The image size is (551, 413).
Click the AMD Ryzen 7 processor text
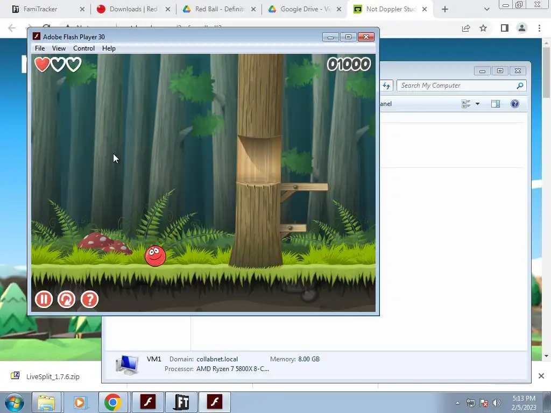[232, 369]
